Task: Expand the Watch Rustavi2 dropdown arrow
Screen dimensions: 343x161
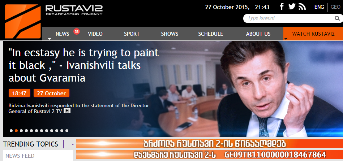Action: point(286,39)
